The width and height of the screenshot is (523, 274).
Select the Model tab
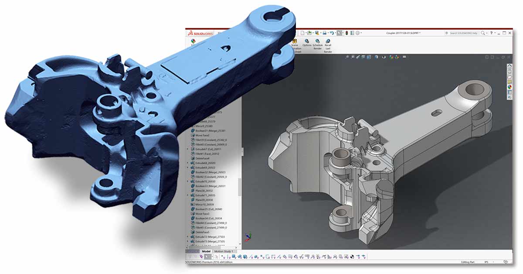(206, 251)
